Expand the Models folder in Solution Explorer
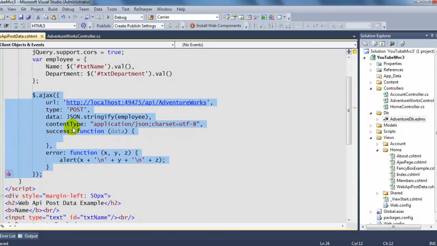The height and width of the screenshot is (246, 437). pyautogui.click(x=371, y=125)
